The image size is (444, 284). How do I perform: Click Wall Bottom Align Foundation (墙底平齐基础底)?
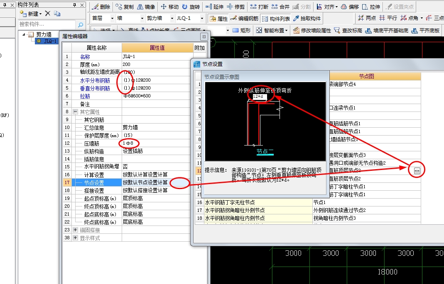pyautogui.click(x=387, y=31)
